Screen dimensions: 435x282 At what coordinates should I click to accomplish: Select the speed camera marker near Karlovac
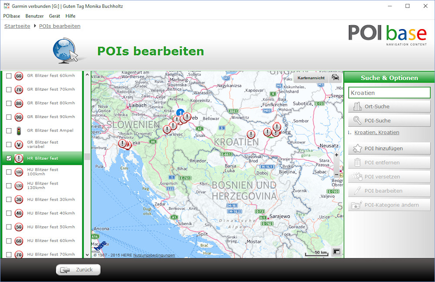click(x=167, y=129)
